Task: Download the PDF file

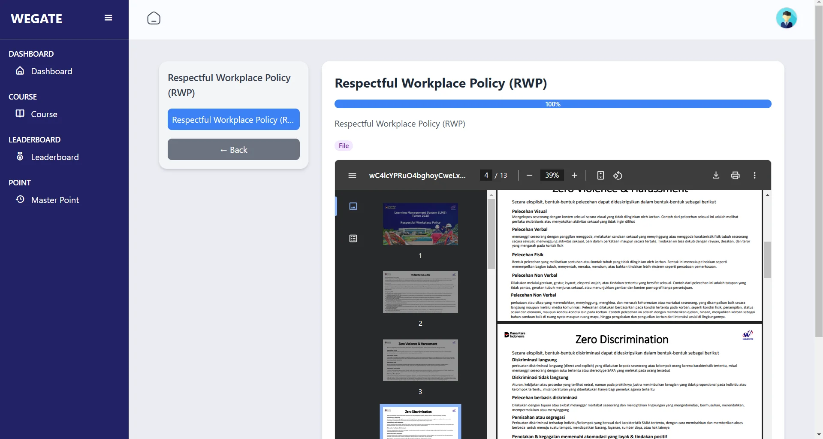Action: [x=716, y=176]
